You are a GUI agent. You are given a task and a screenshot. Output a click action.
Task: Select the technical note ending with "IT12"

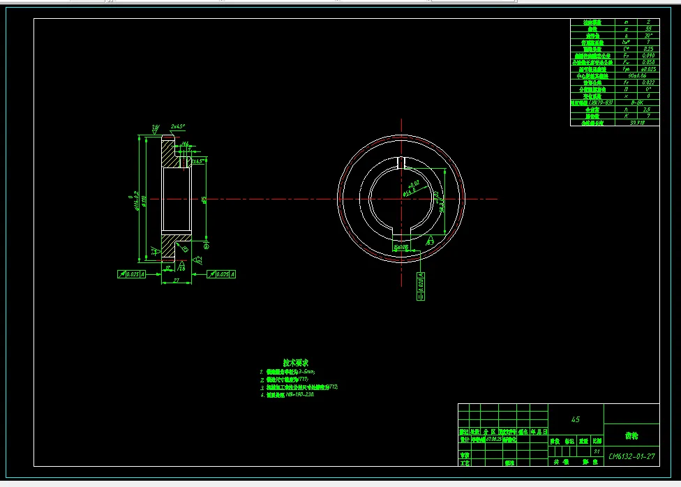pyautogui.click(x=299, y=387)
